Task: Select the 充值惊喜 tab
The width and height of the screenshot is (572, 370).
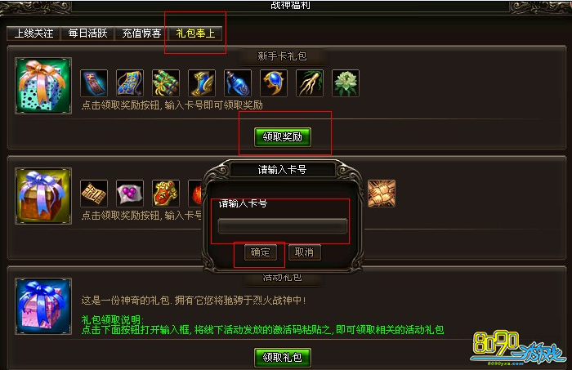Action: (x=141, y=33)
